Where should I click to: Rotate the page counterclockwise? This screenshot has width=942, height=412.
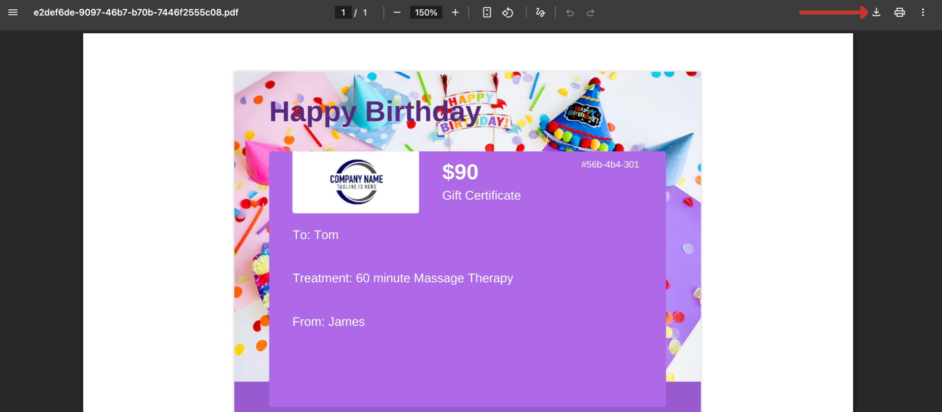pyautogui.click(x=508, y=13)
